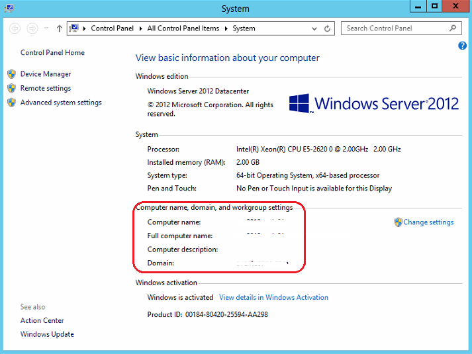Image resolution: width=472 pixels, height=354 pixels.
Task: Expand arrow after All Control Panel Items
Action: tap(226, 28)
